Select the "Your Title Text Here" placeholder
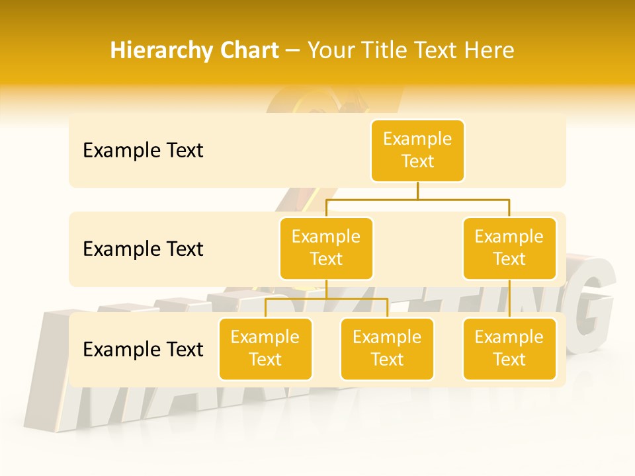This screenshot has height=476, width=635. click(x=410, y=50)
